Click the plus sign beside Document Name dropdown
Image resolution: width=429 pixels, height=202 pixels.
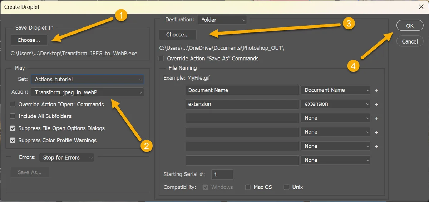click(x=376, y=90)
